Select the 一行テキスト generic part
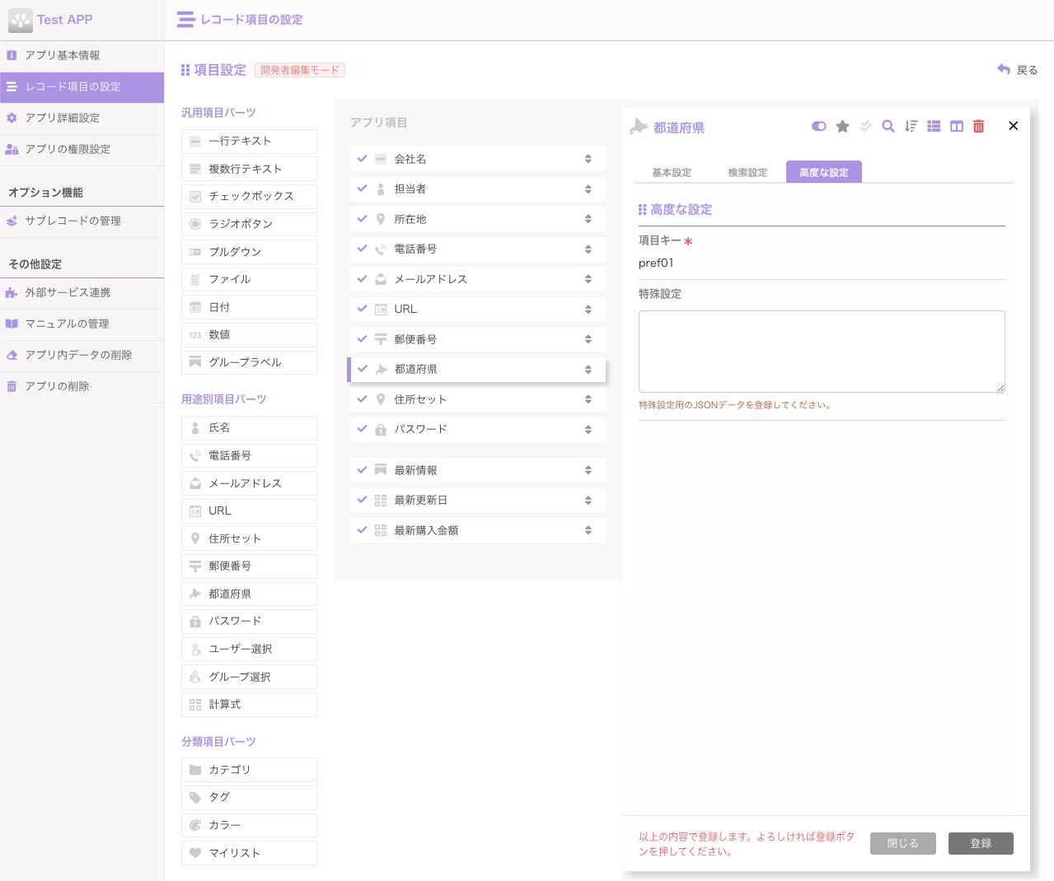The image size is (1054, 881). coord(249,141)
